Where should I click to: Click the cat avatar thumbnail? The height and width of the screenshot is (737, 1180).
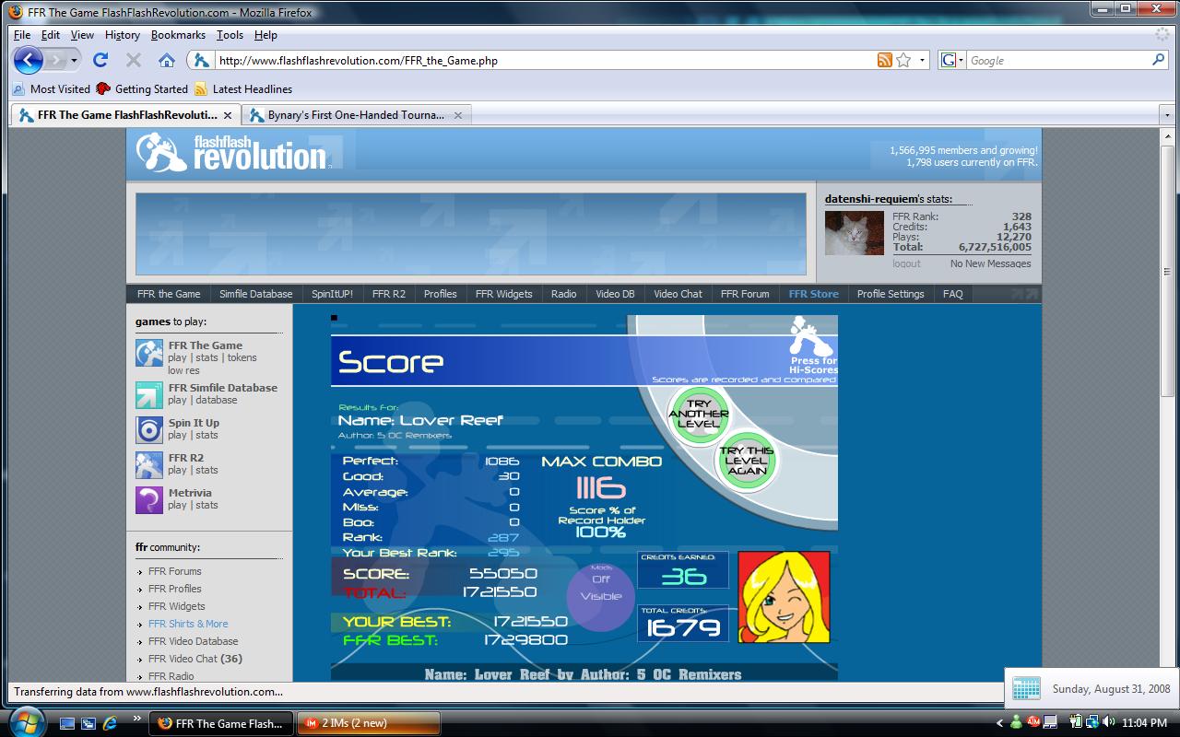(x=855, y=233)
